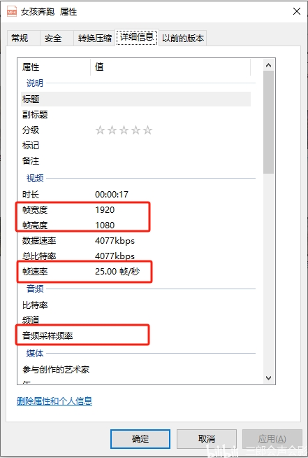The width and height of the screenshot is (308, 458).
Task: Open the 安全 tab
Action: (53, 39)
